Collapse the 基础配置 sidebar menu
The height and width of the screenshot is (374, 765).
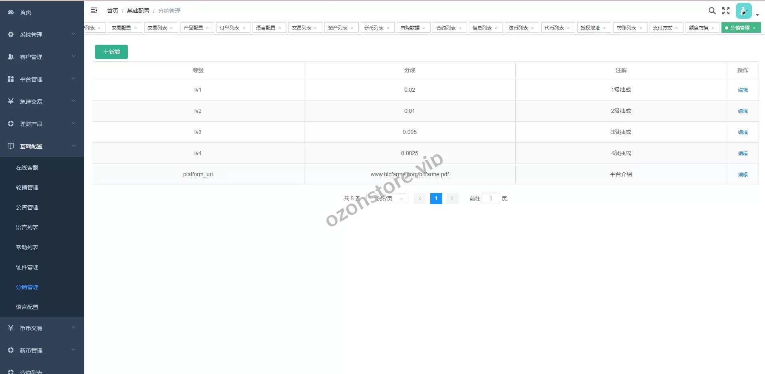42,146
